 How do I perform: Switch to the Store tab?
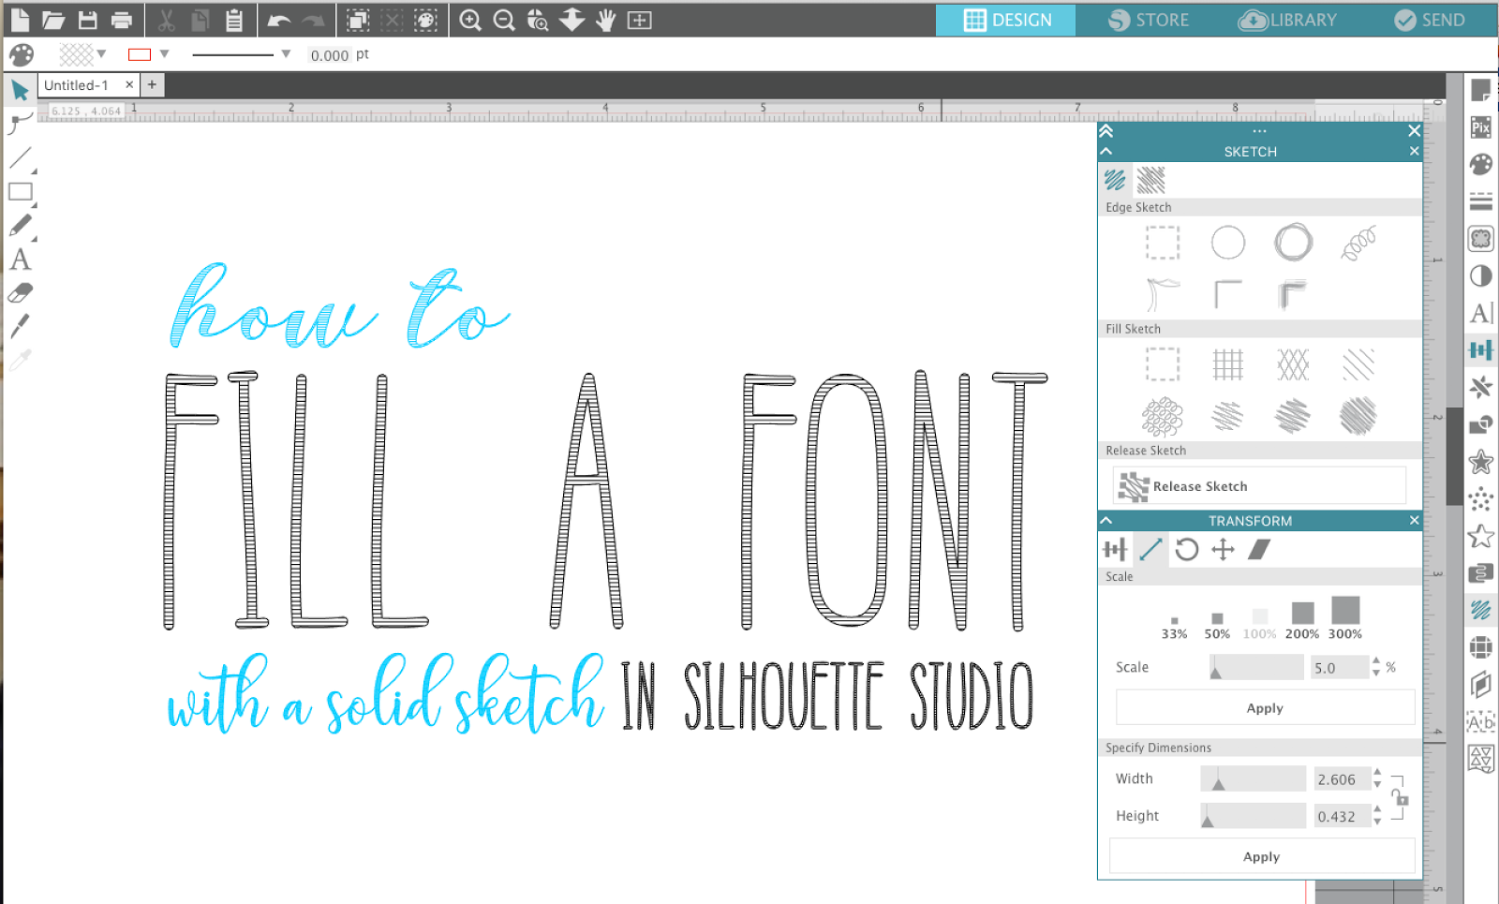1149,20
